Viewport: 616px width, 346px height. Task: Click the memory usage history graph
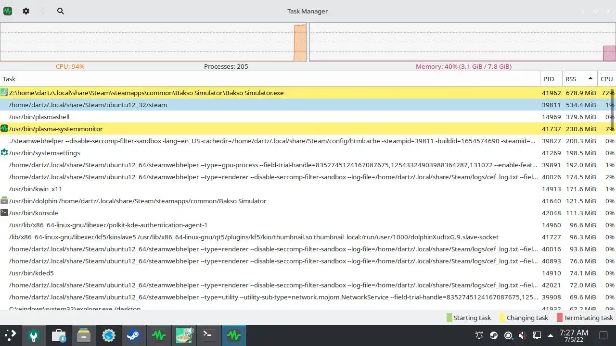(x=462, y=42)
